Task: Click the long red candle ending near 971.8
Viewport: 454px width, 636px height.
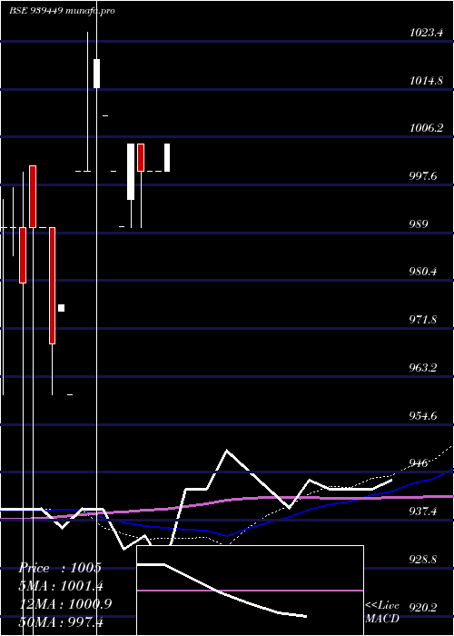Action: point(53,285)
